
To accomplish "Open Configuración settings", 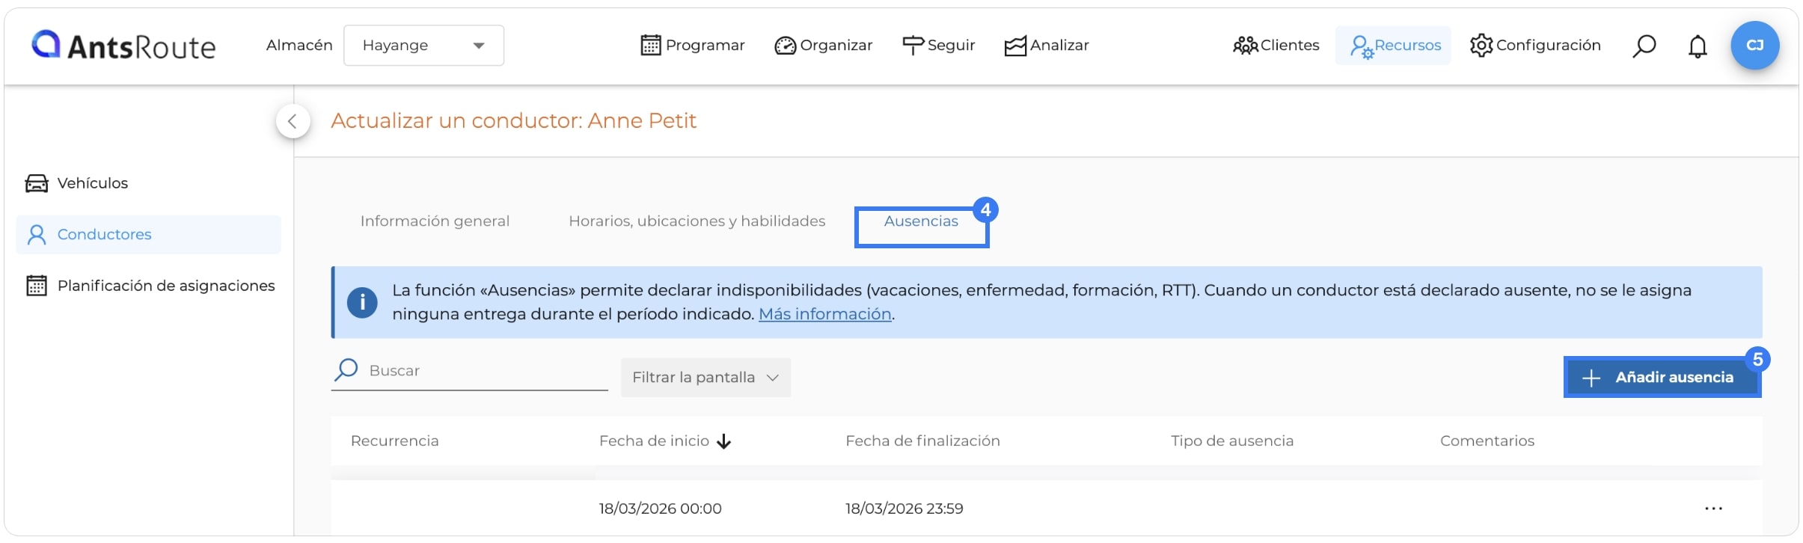I will coord(1535,46).
